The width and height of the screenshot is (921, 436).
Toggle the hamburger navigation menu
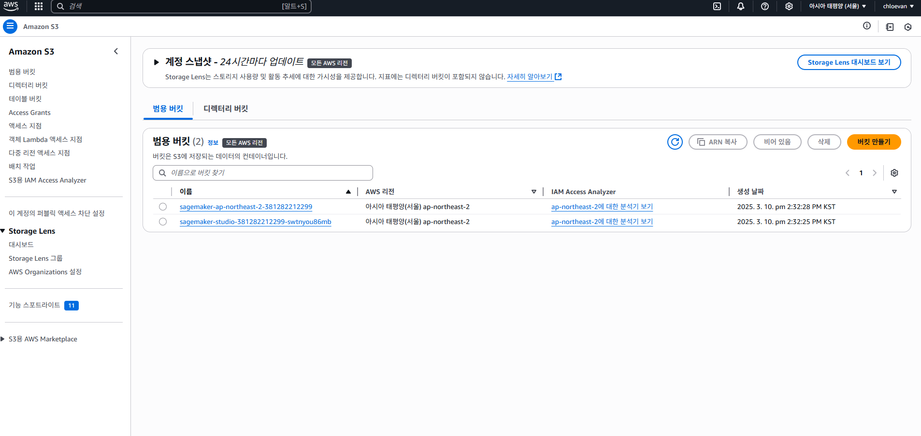click(10, 27)
